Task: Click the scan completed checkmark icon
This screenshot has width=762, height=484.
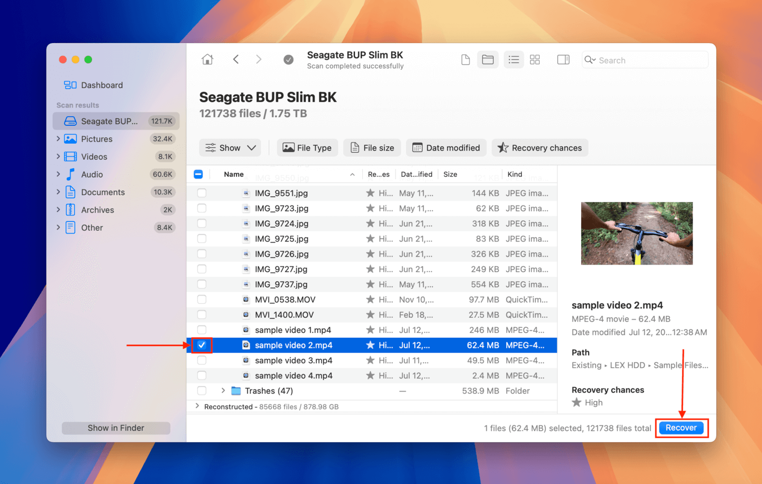Action: coord(289,60)
